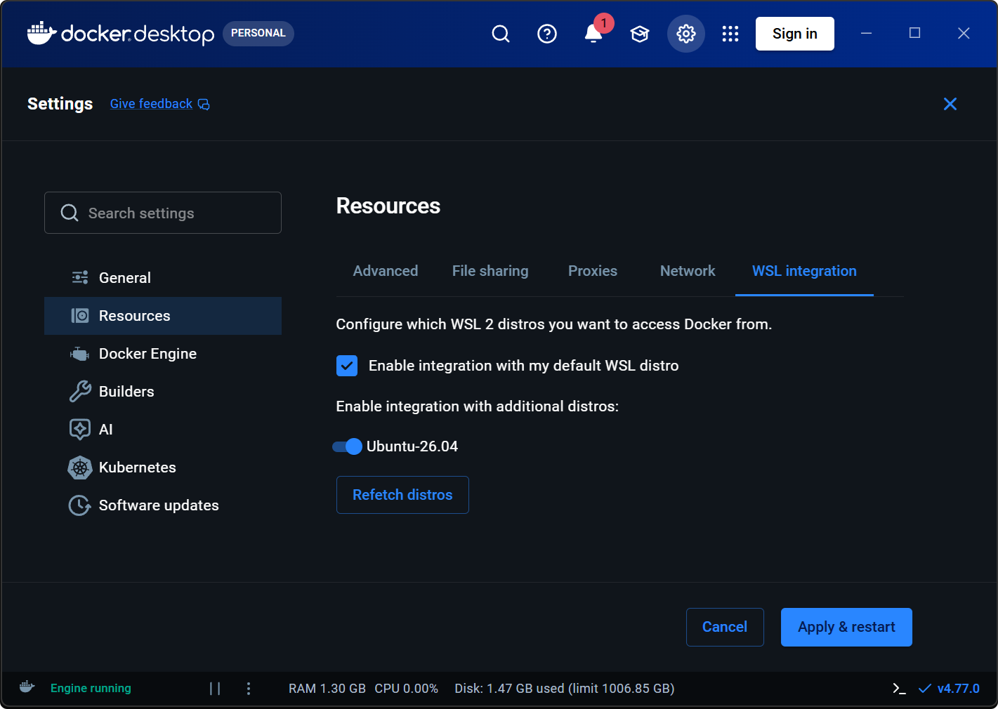Image resolution: width=998 pixels, height=709 pixels.
Task: Switch to the Proxies tab
Action: click(x=593, y=271)
